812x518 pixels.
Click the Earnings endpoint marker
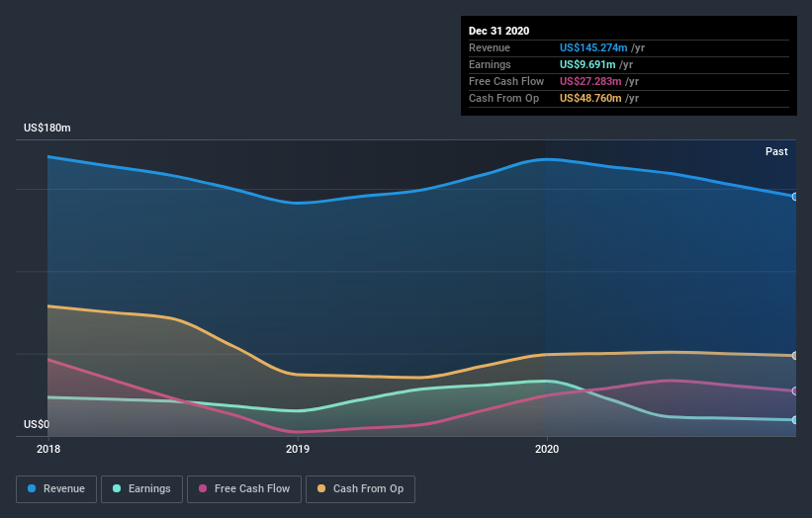tap(794, 420)
